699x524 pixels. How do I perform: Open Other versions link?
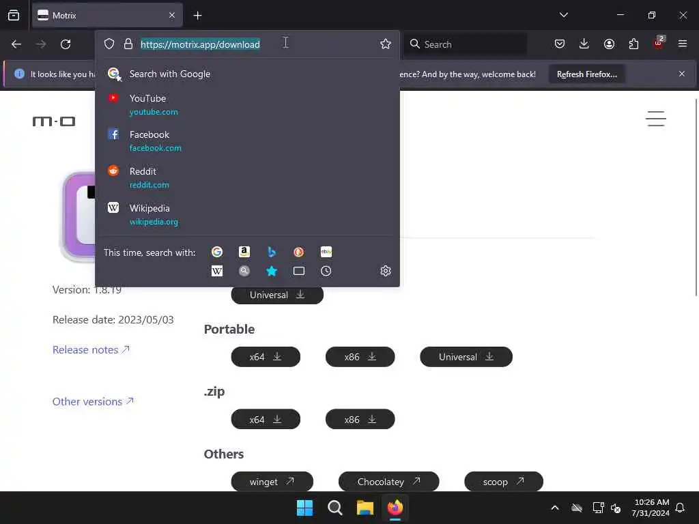point(93,401)
